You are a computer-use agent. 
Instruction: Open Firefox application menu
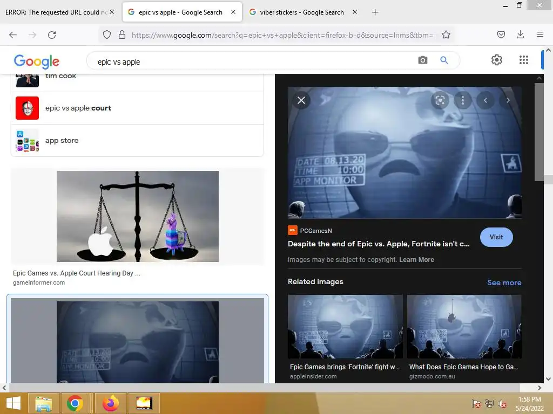pyautogui.click(x=540, y=34)
